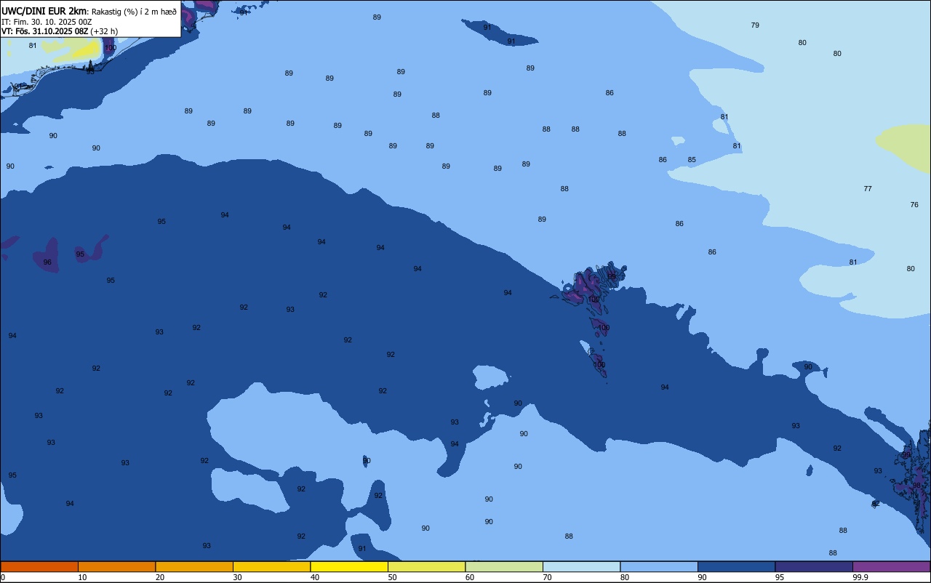Select the 40–50 bright yellow legend swatch
The height and width of the screenshot is (583, 931).
click(x=349, y=566)
